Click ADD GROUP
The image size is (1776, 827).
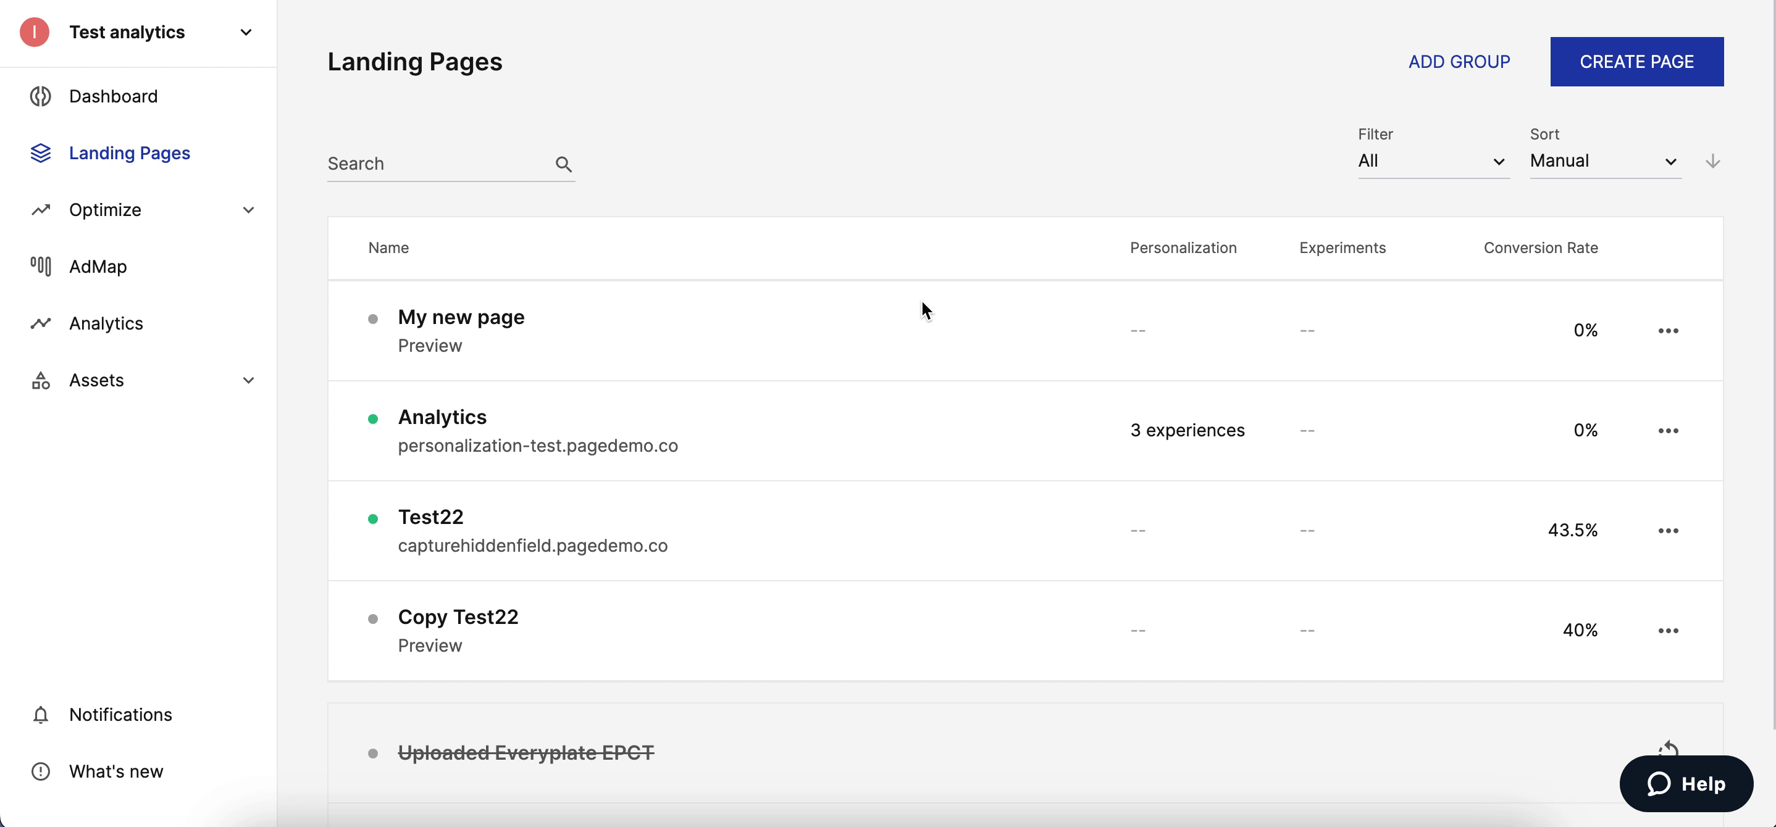click(x=1460, y=61)
